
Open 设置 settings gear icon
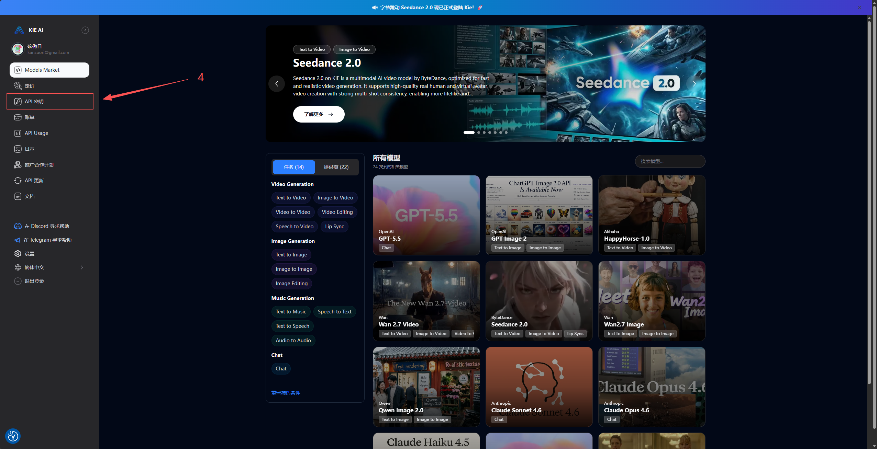pyautogui.click(x=18, y=254)
